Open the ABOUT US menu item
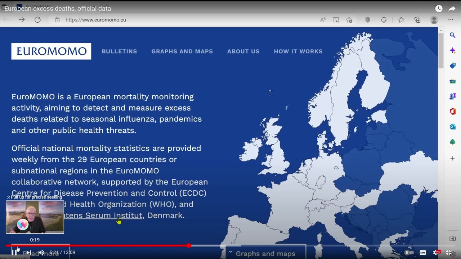This screenshot has height=259, width=461. [x=243, y=51]
